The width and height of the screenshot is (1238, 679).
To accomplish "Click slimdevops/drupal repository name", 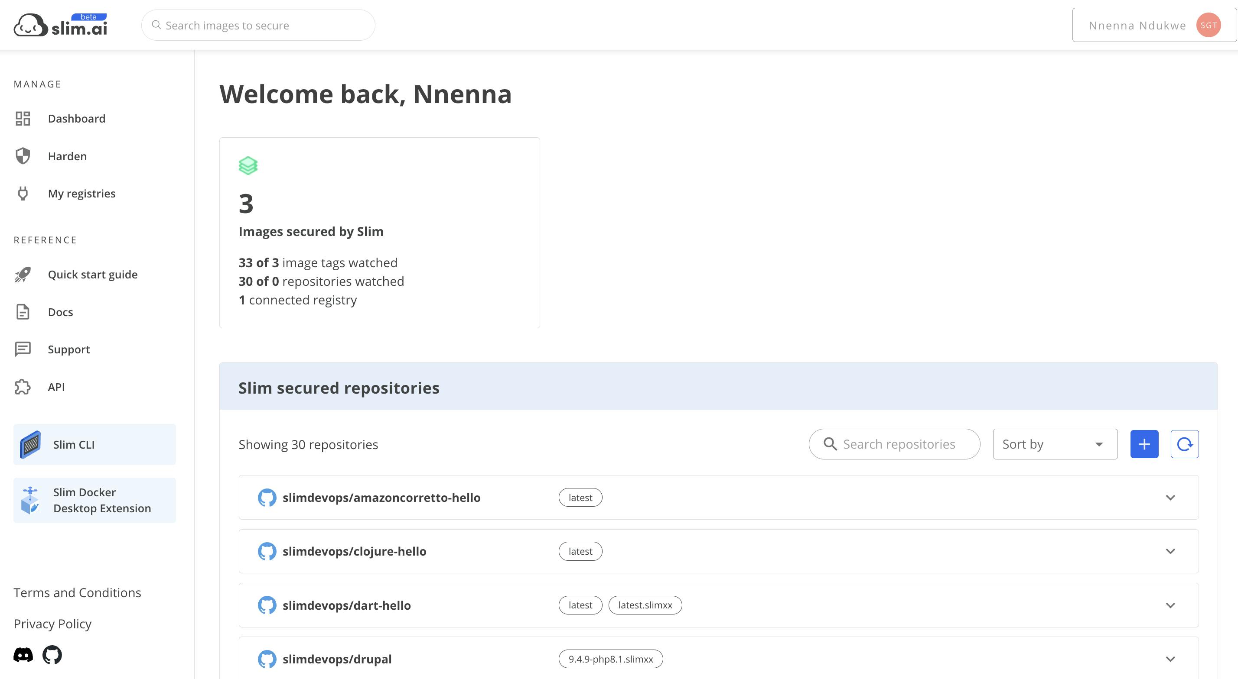I will click(x=337, y=659).
